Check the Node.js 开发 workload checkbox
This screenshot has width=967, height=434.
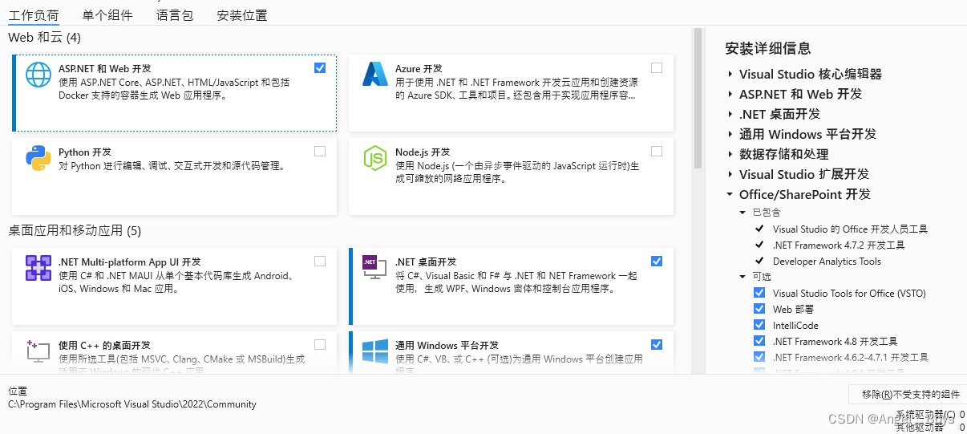pos(657,151)
